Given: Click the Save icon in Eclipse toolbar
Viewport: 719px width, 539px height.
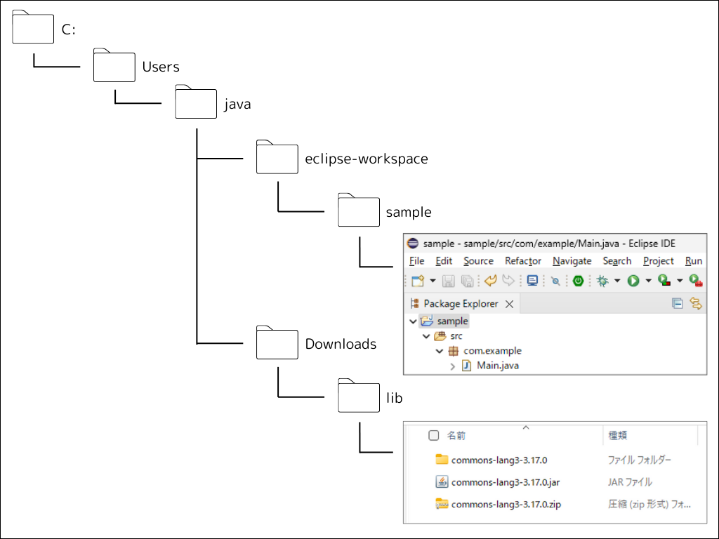Looking at the screenshot, I should click(448, 281).
